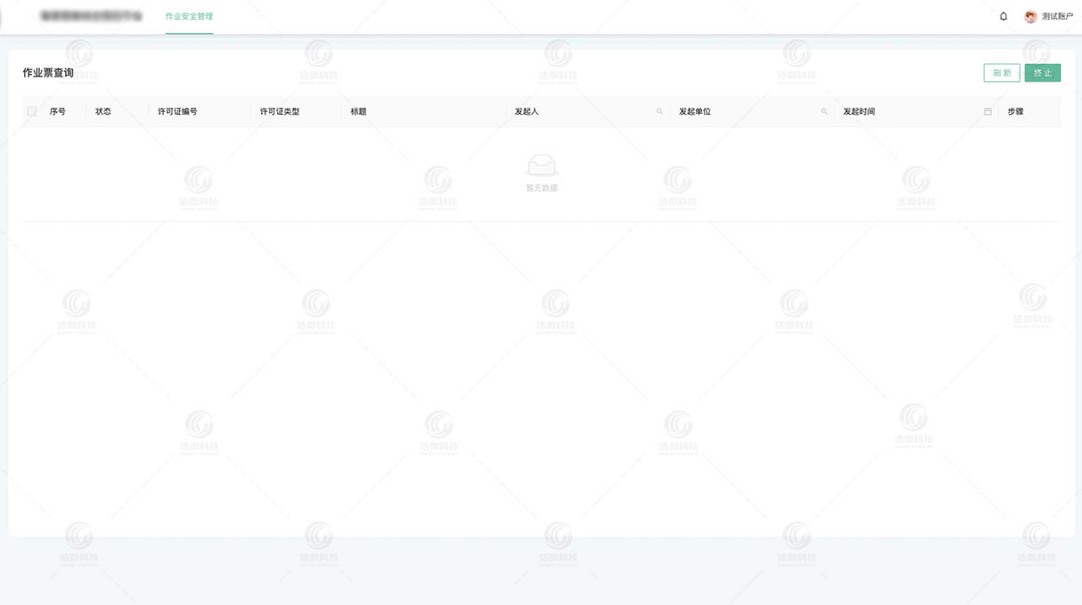
Task: Select the 作业安全管理 navigation tab
Action: [x=188, y=15]
